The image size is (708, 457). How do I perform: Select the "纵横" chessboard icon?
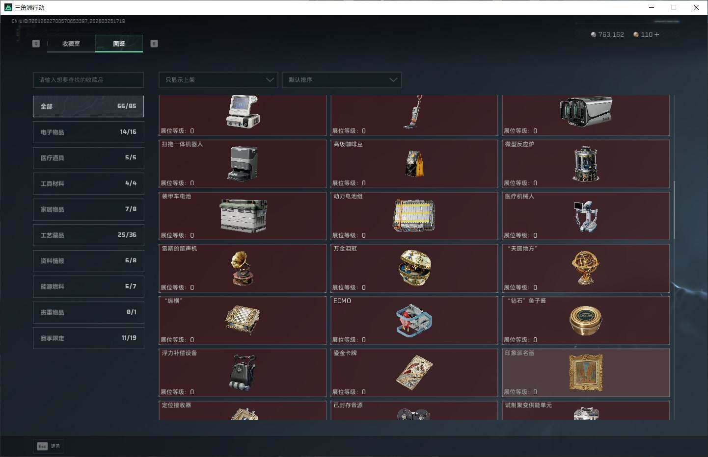tap(243, 320)
